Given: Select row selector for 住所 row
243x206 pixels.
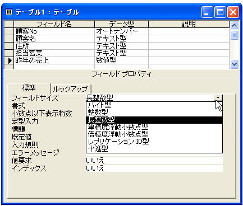Looking at the screenshot, I should tap(9, 46).
